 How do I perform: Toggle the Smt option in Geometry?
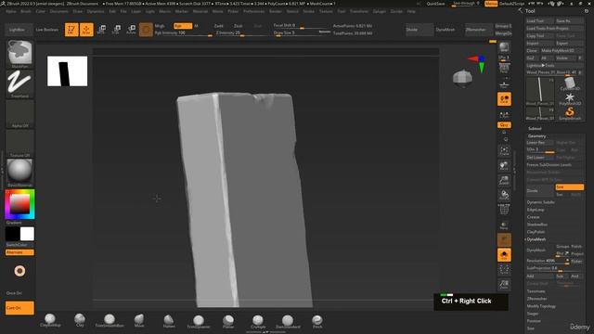pyautogui.click(x=569, y=187)
